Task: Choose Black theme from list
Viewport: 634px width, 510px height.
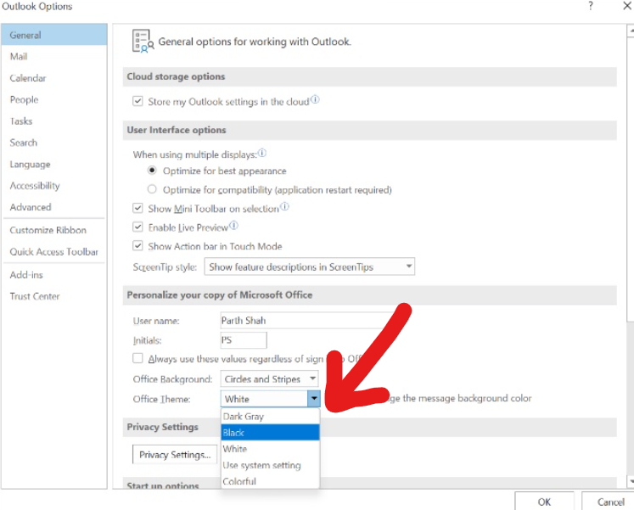Action: click(270, 433)
